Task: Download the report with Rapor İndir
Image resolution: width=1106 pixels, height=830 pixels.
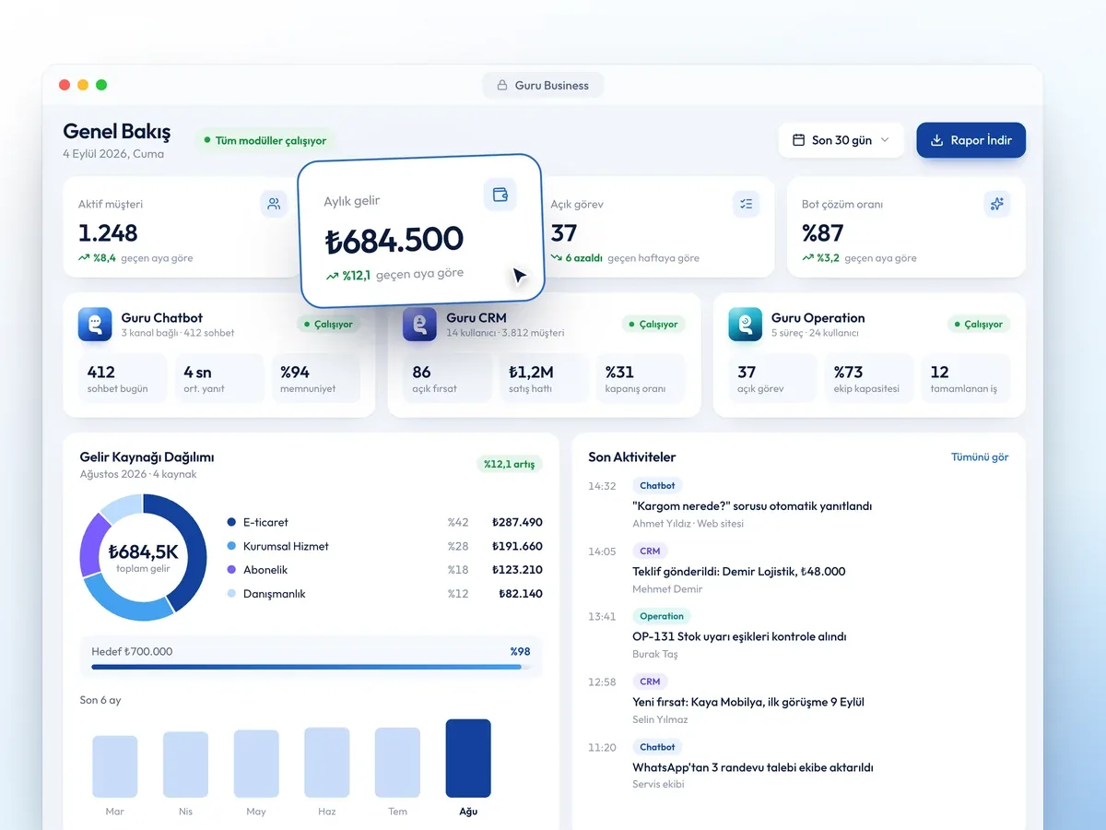Action: pyautogui.click(x=971, y=140)
